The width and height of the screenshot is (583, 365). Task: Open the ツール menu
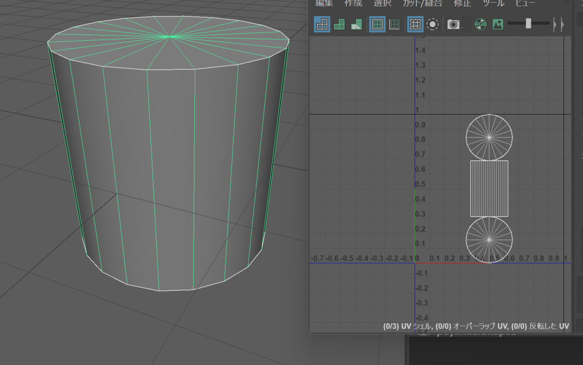(x=494, y=4)
